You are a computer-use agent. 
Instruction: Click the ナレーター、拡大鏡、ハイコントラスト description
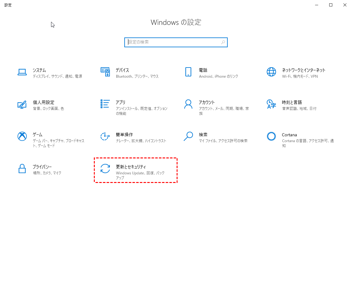(x=141, y=141)
